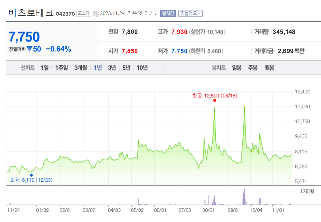Switch to 주봉 candlestick chart

[x=253, y=68]
